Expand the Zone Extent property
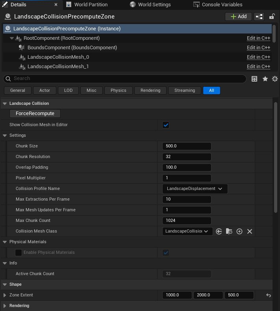 pyautogui.click(x=5, y=295)
